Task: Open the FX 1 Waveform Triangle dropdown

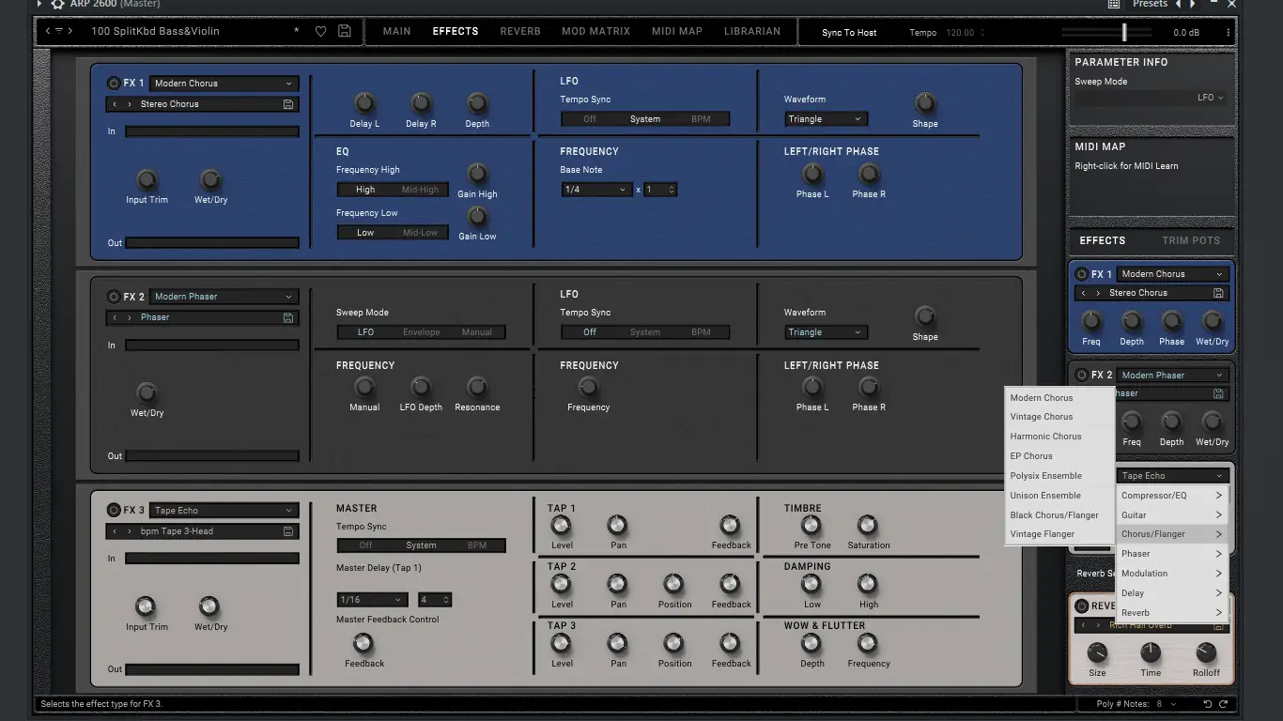Action: tap(825, 119)
